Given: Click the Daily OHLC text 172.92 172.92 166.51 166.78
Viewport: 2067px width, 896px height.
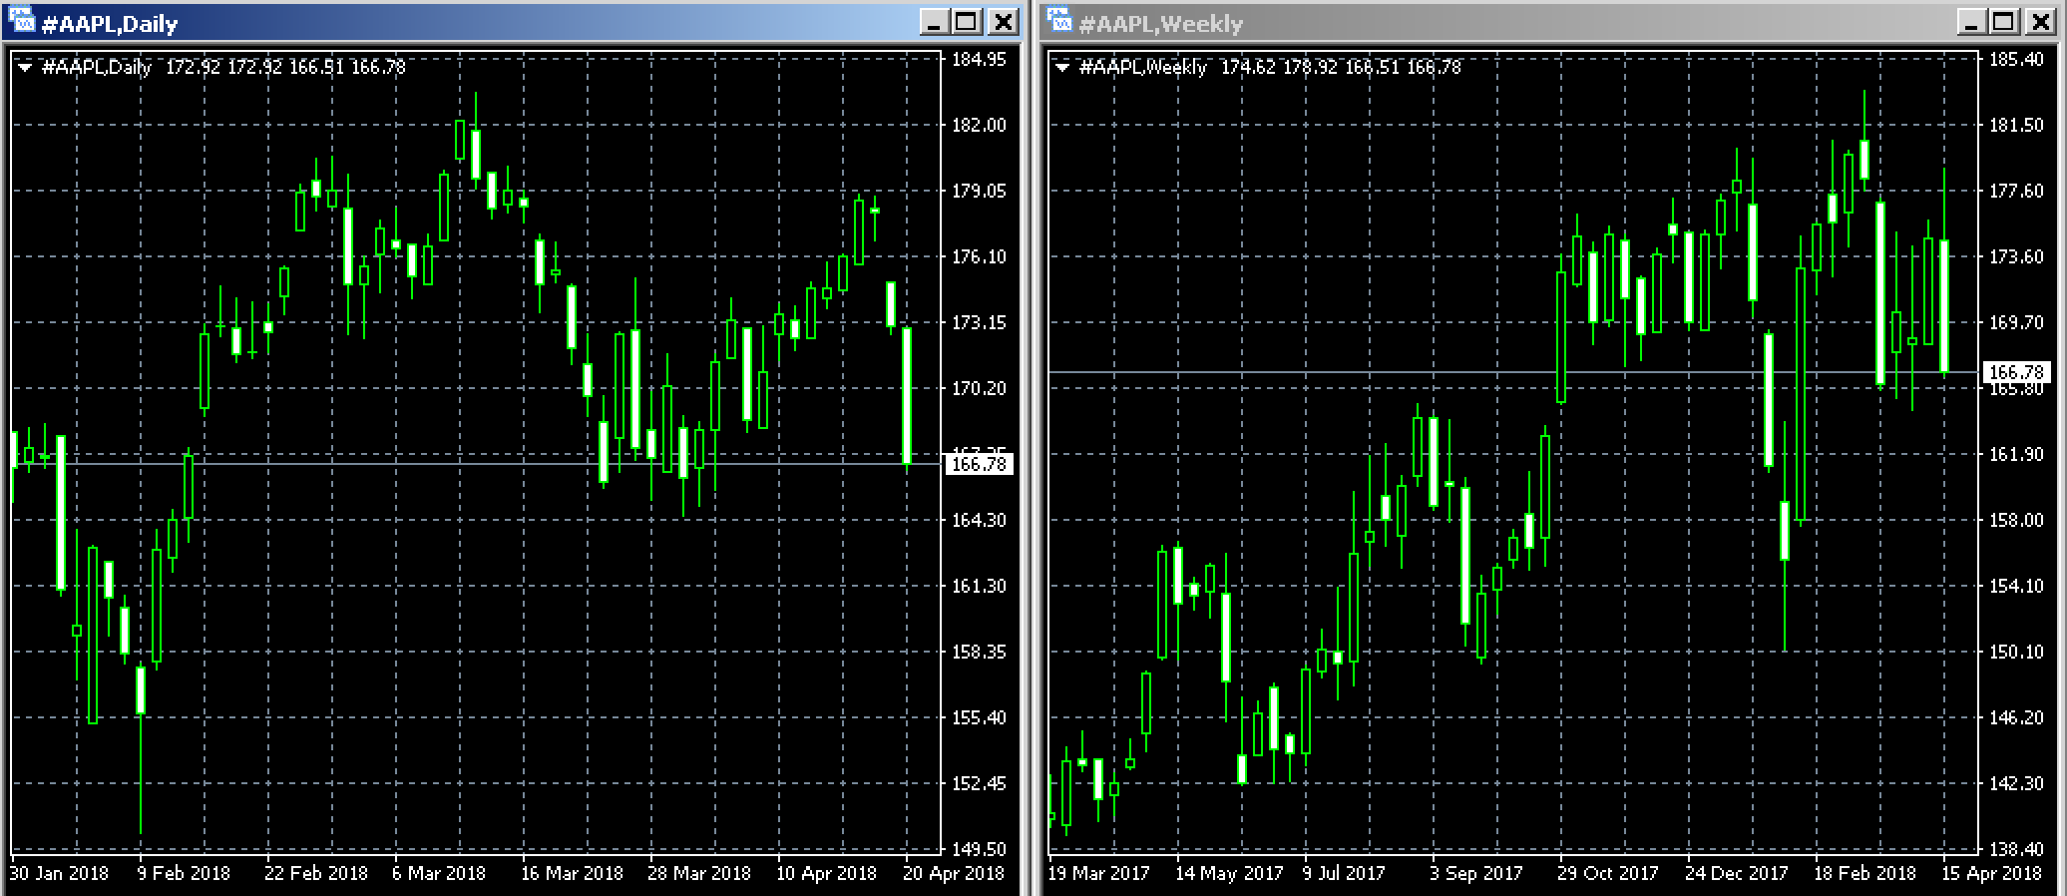Looking at the screenshot, I should [285, 68].
